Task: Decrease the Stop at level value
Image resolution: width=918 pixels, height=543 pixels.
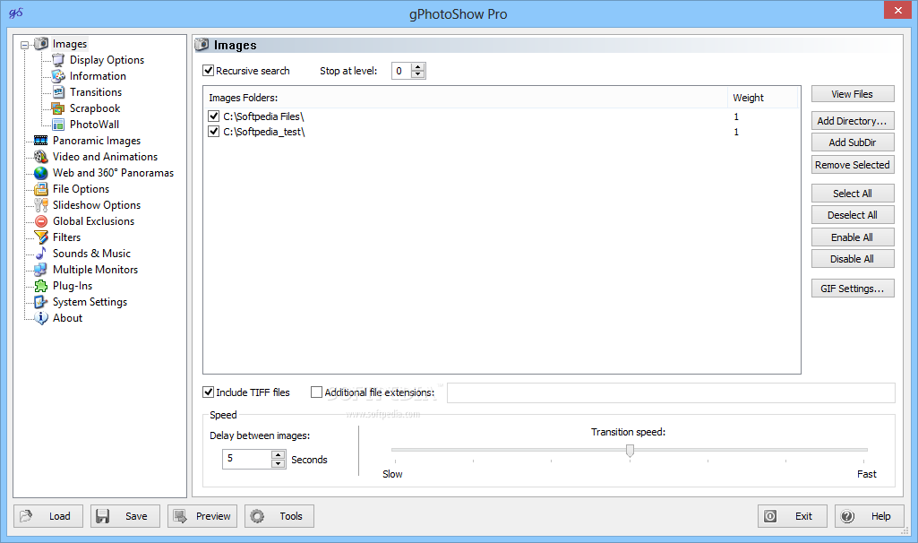Action: pos(417,74)
